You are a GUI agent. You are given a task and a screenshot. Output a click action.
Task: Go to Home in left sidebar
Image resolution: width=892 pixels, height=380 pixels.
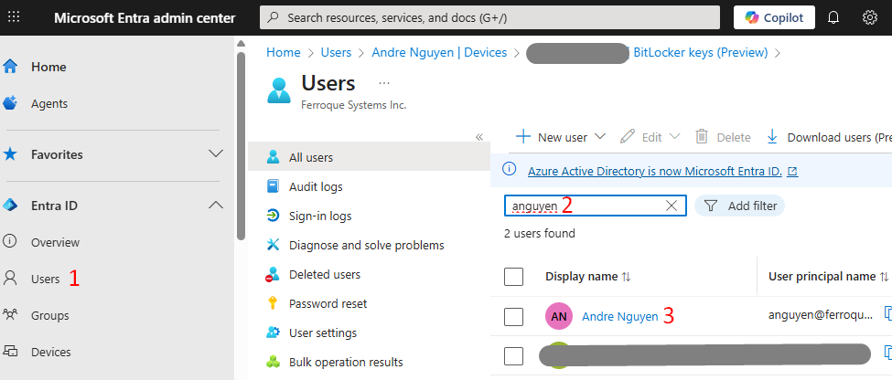click(48, 67)
